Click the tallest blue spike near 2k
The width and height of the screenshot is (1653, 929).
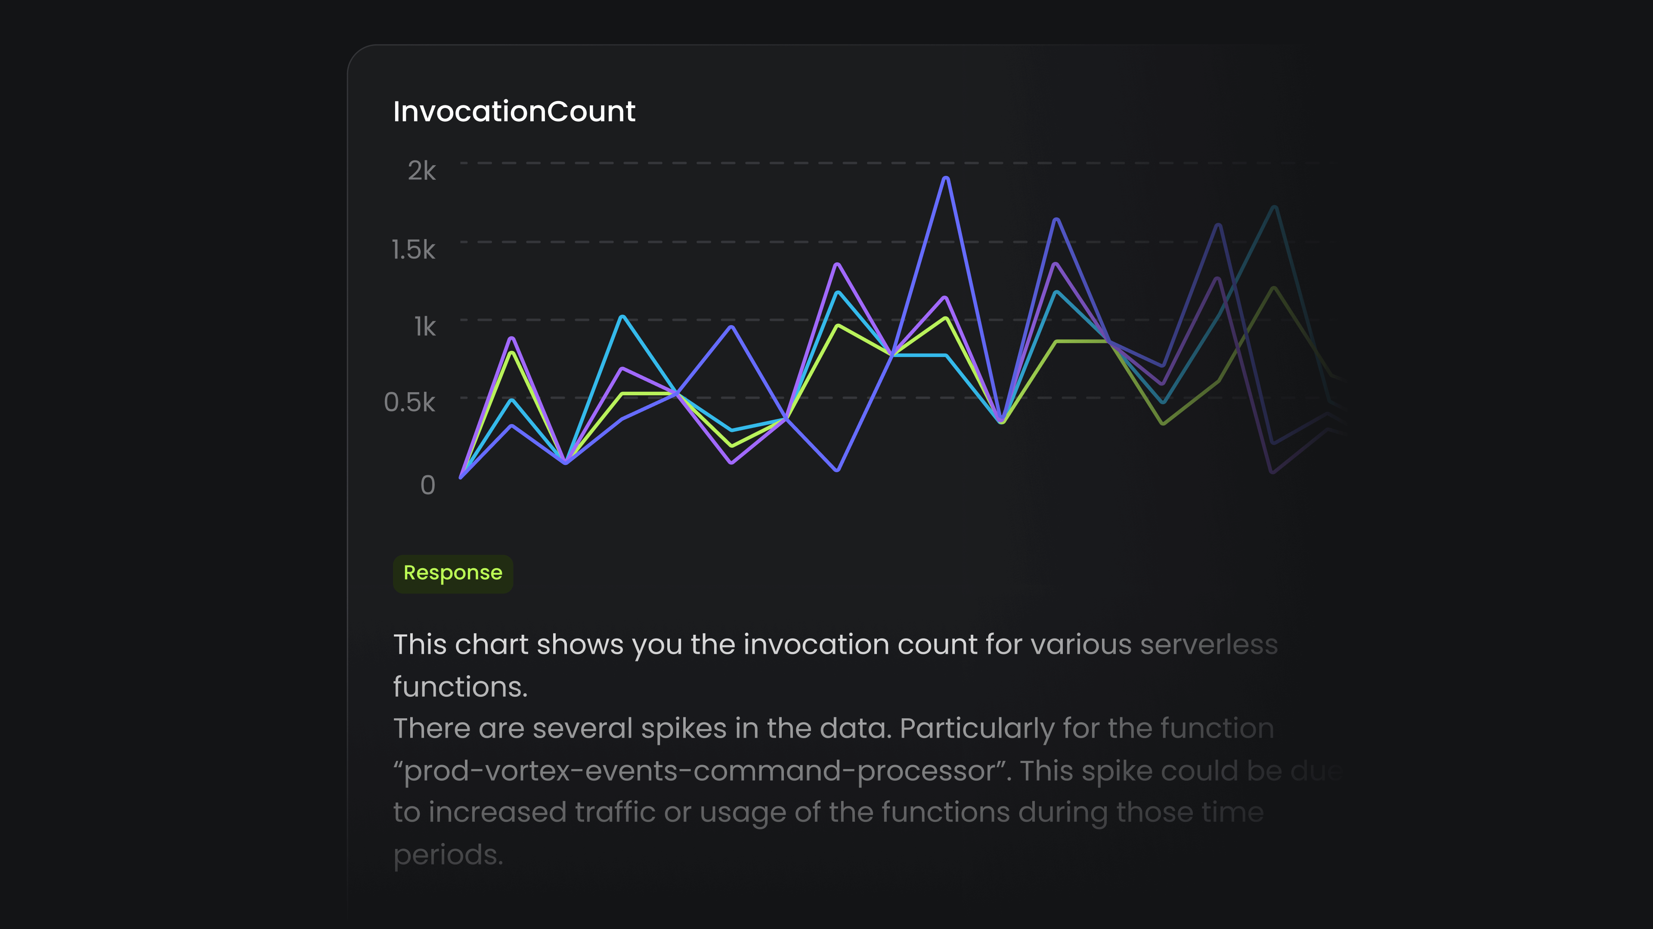(x=946, y=178)
